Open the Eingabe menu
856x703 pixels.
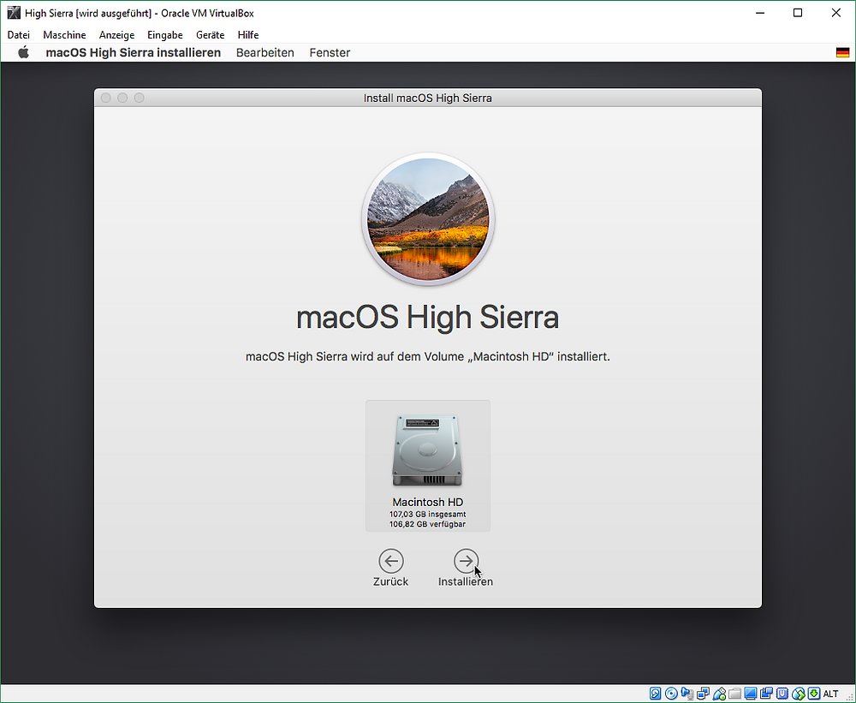tap(165, 35)
